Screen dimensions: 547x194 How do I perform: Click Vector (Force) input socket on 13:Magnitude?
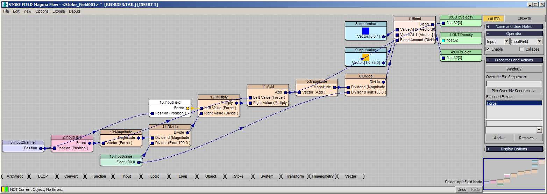(103, 143)
